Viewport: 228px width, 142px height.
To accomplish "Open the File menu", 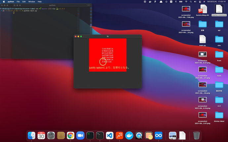I will pos(18,2).
